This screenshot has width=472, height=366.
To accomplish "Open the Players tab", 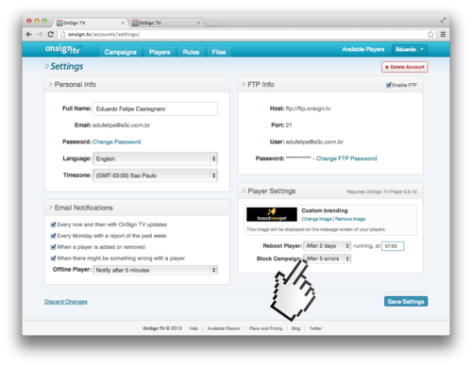I will coord(160,52).
